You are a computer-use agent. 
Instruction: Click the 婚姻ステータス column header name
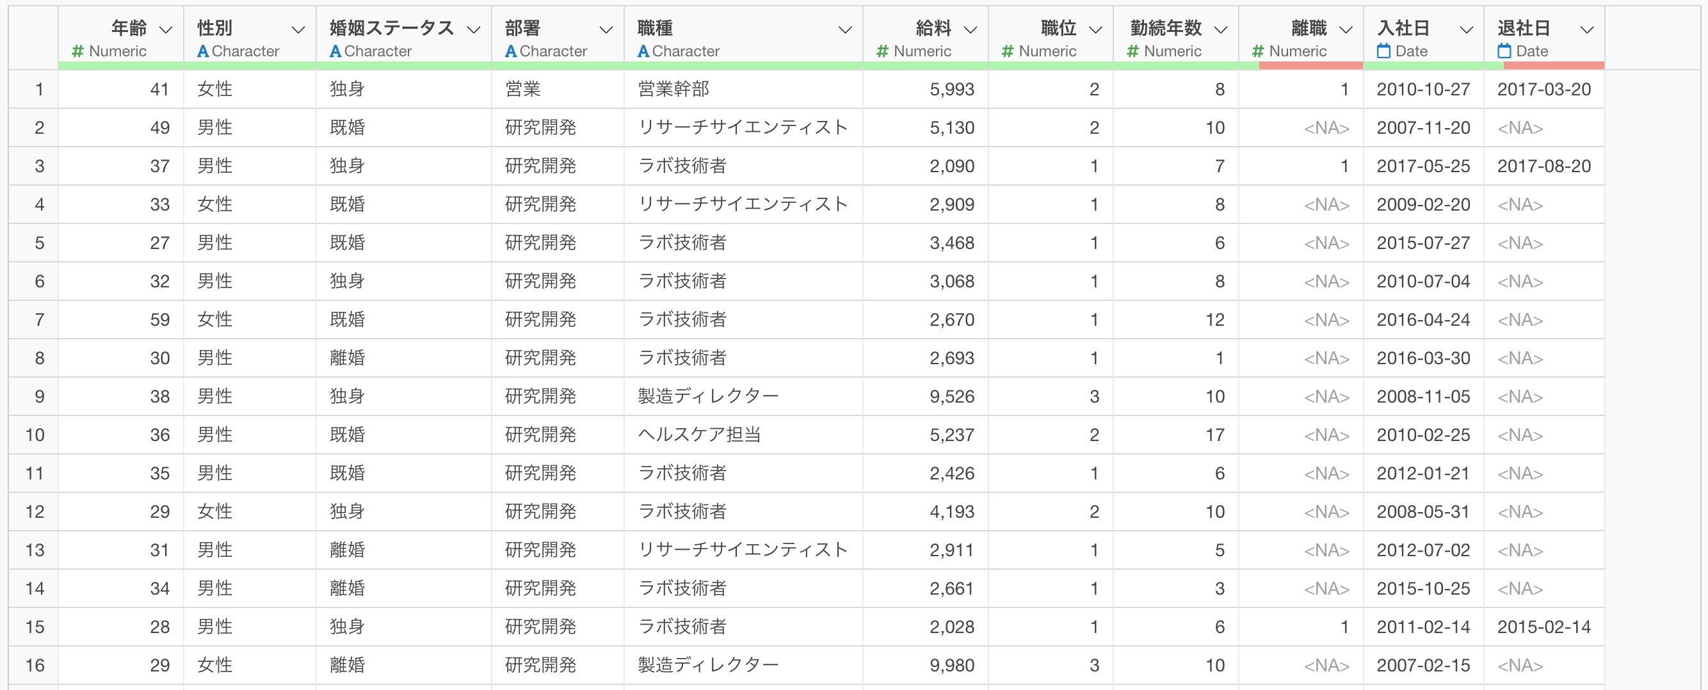point(391,28)
